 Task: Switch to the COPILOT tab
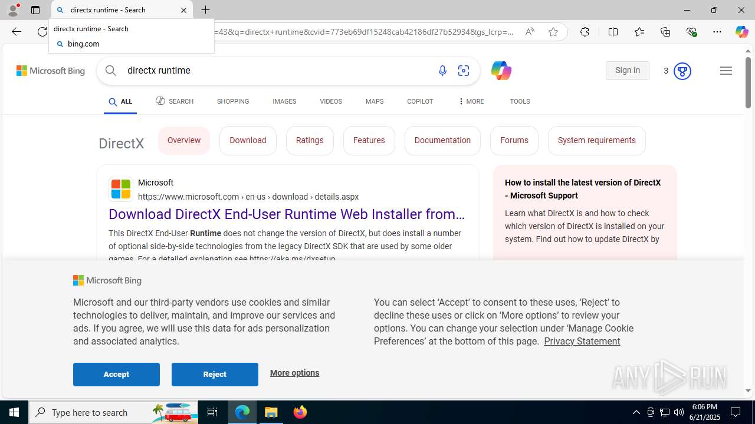click(x=420, y=101)
